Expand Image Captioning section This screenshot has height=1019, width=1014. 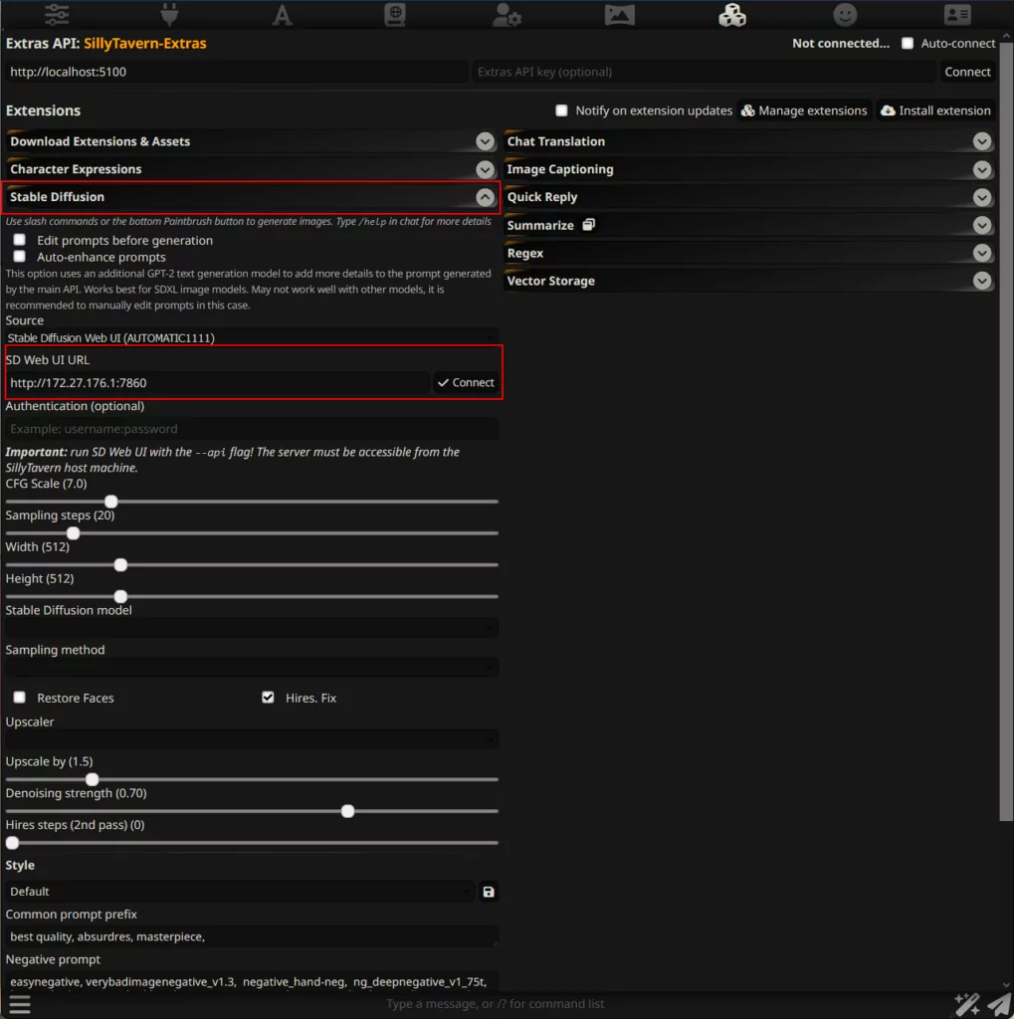tap(748, 169)
